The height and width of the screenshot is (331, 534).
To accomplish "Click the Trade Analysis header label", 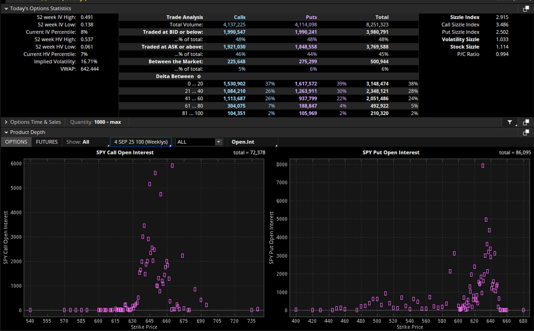I will point(184,17).
